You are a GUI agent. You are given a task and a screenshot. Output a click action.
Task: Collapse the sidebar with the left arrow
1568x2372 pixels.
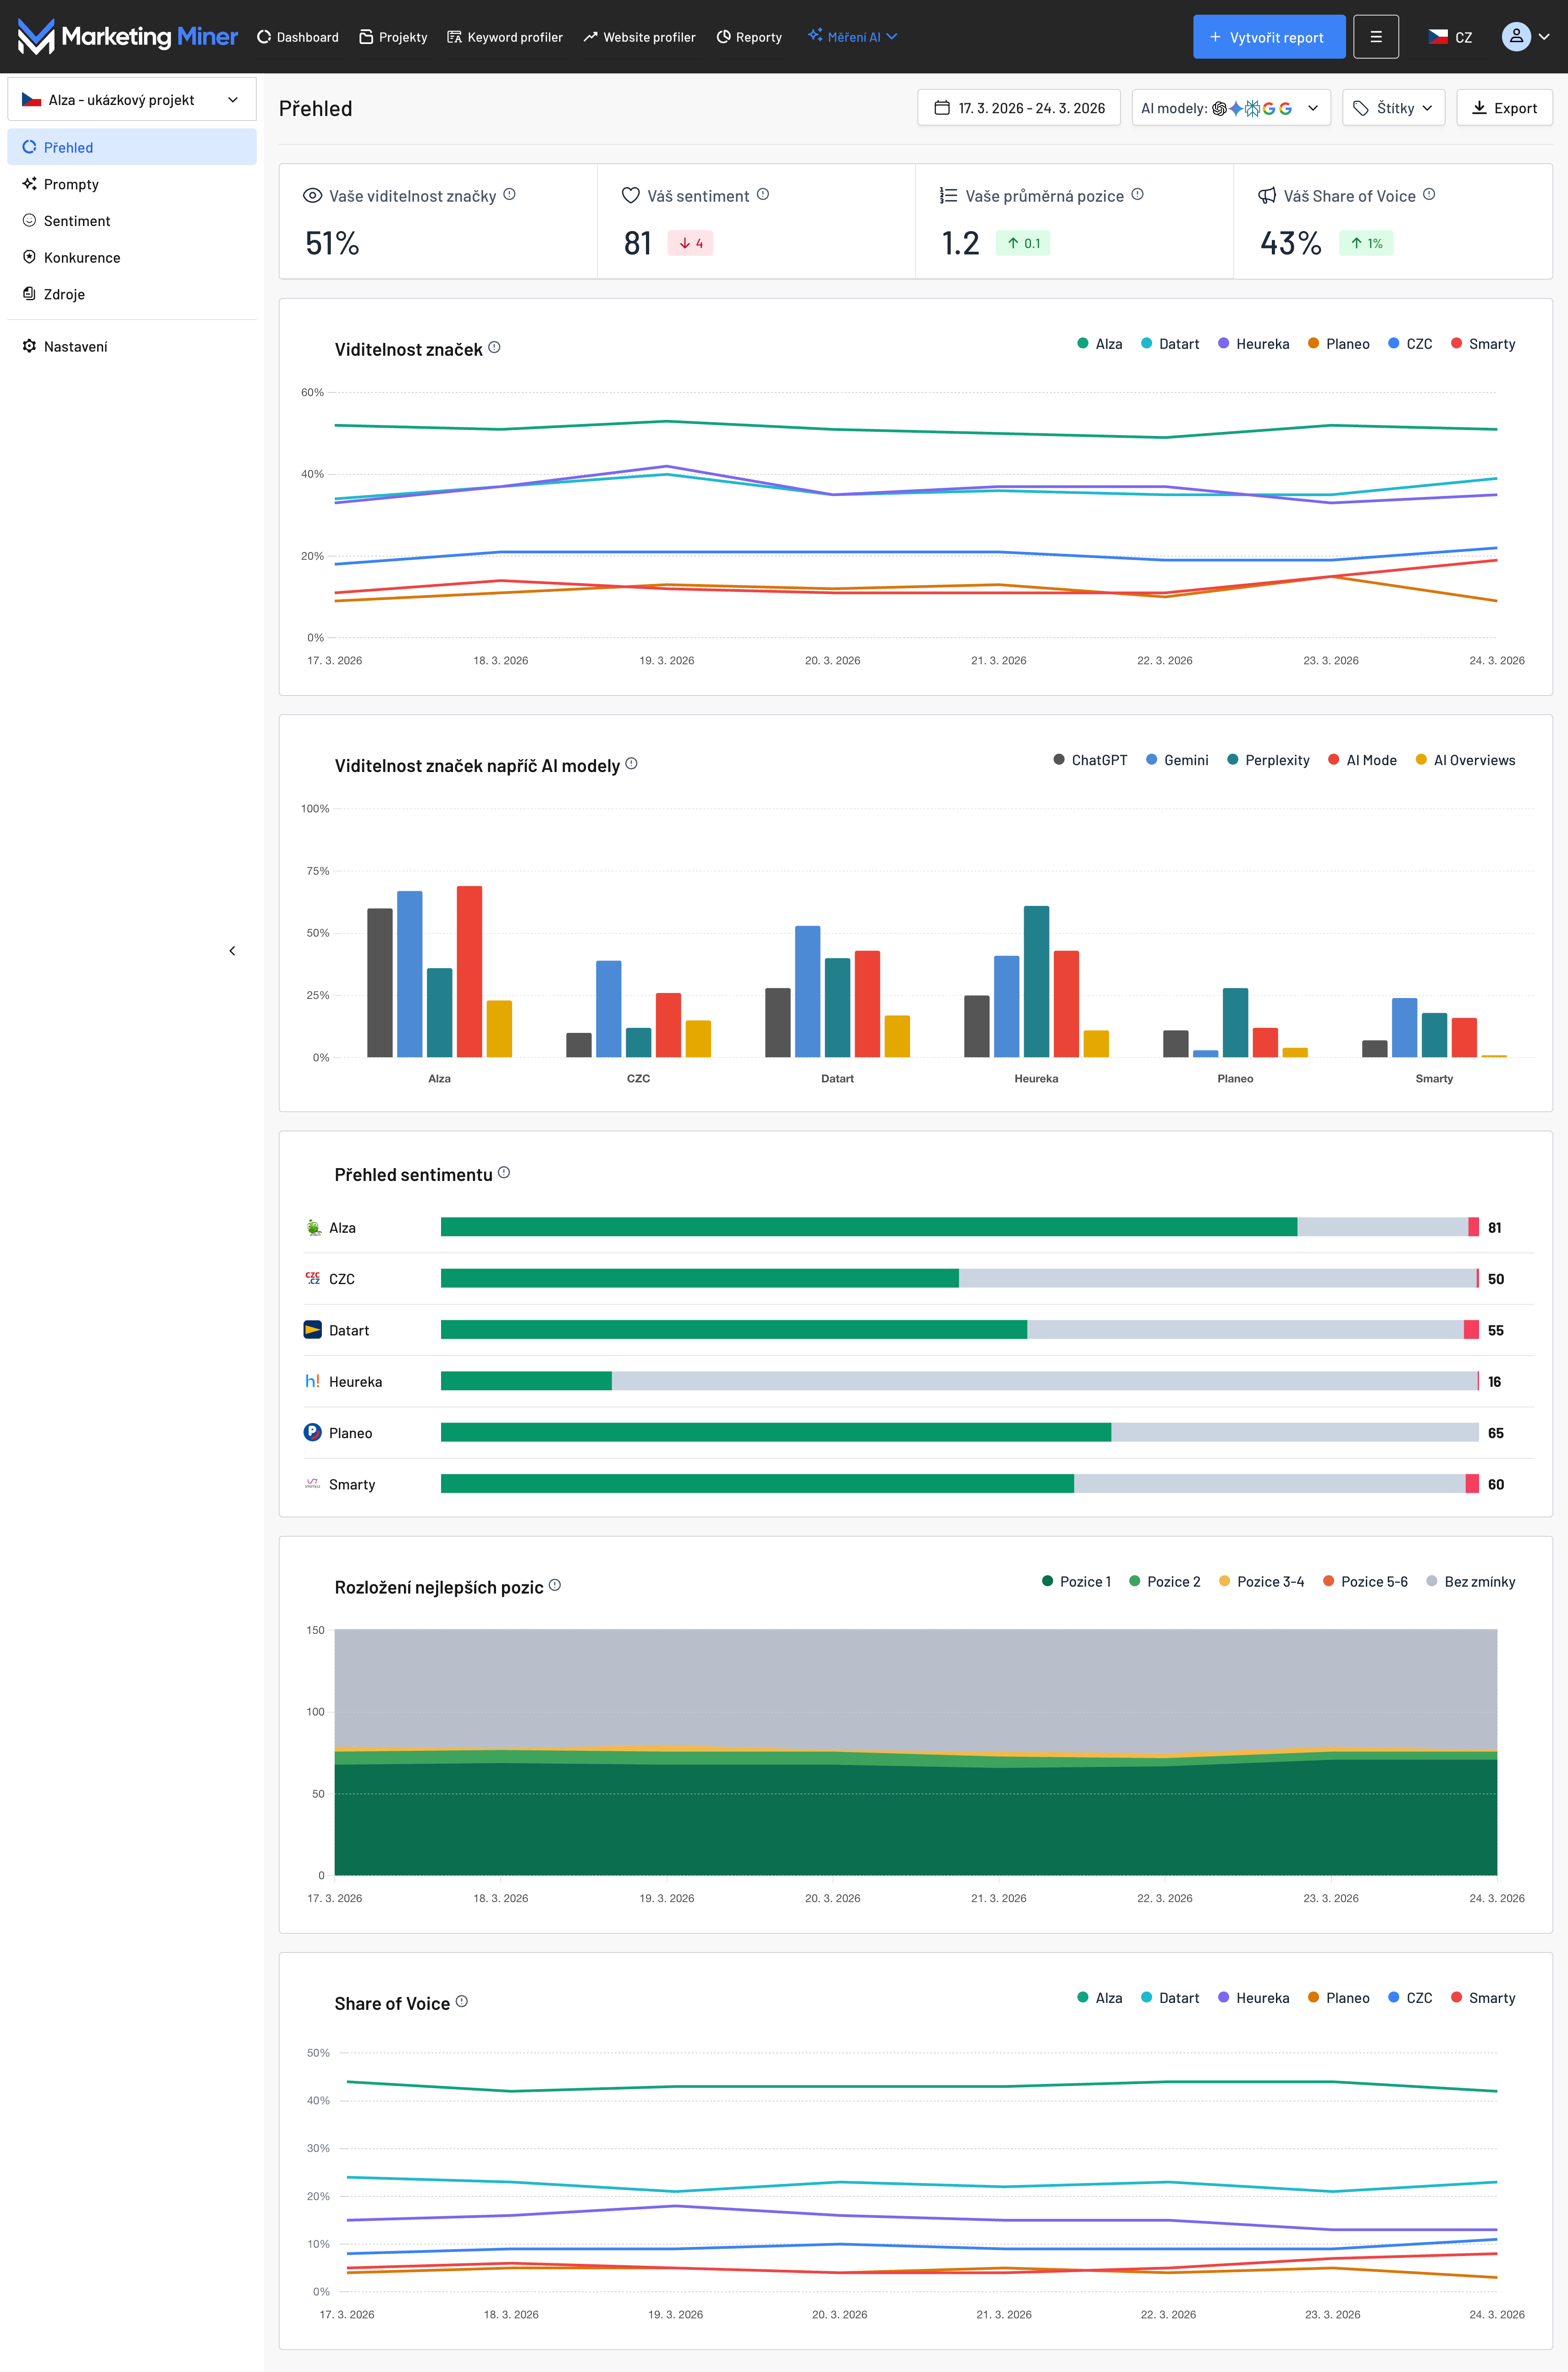232,951
